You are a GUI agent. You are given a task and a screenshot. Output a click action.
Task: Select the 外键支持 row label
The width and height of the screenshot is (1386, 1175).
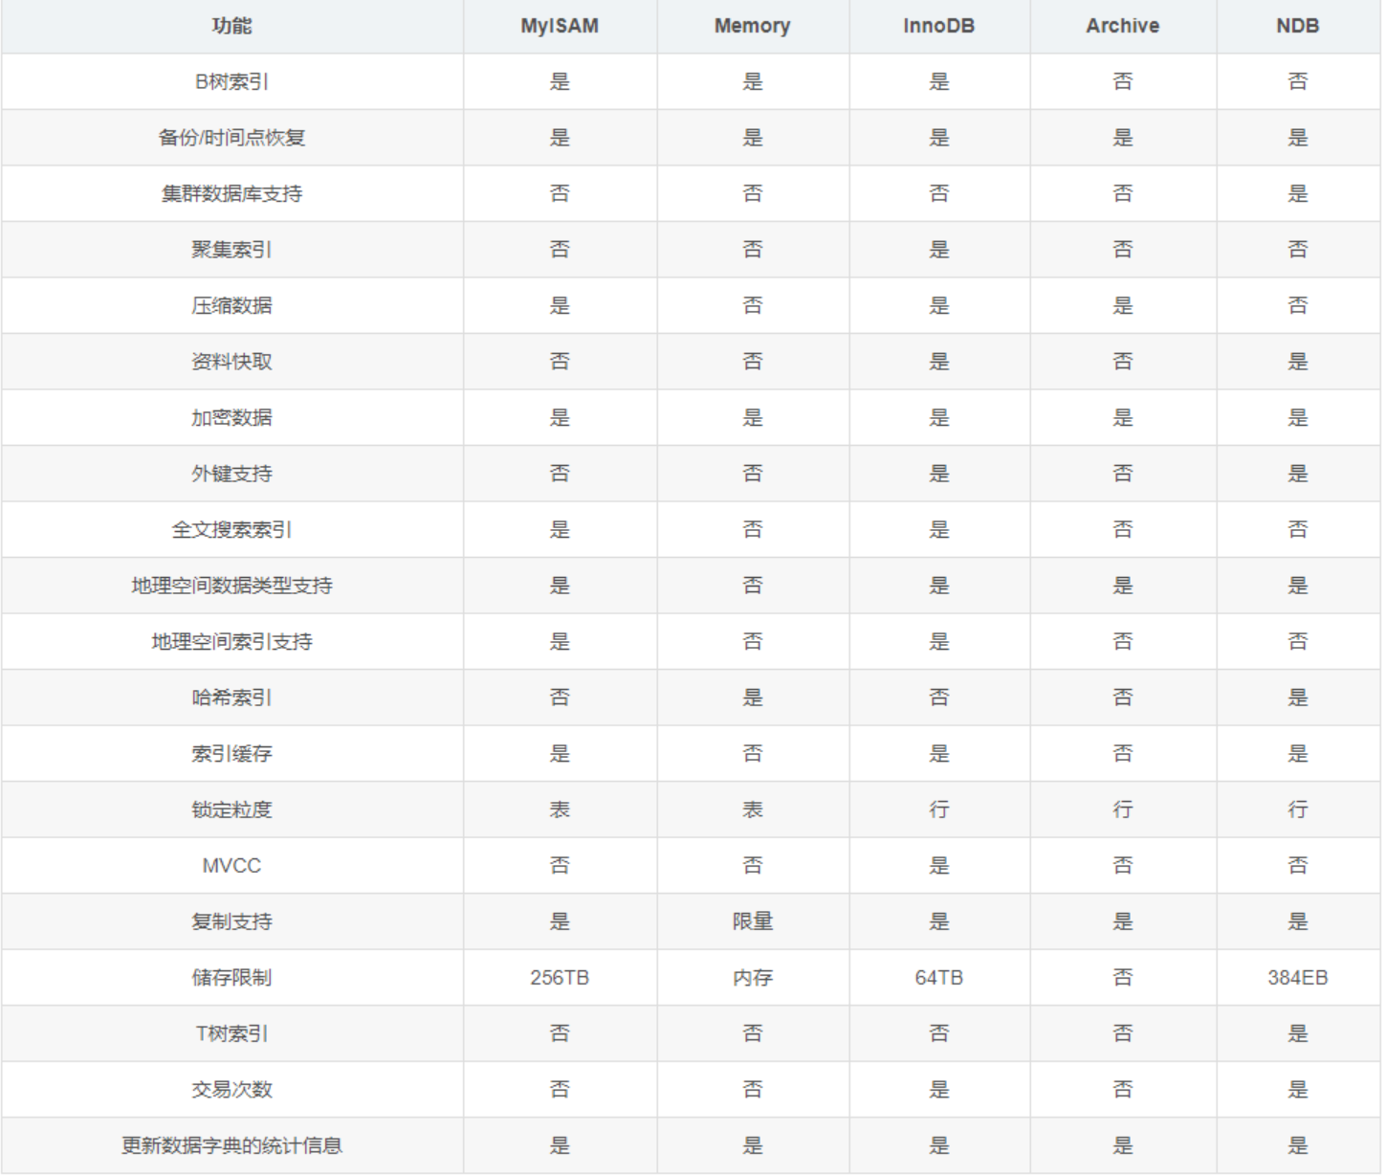(231, 474)
